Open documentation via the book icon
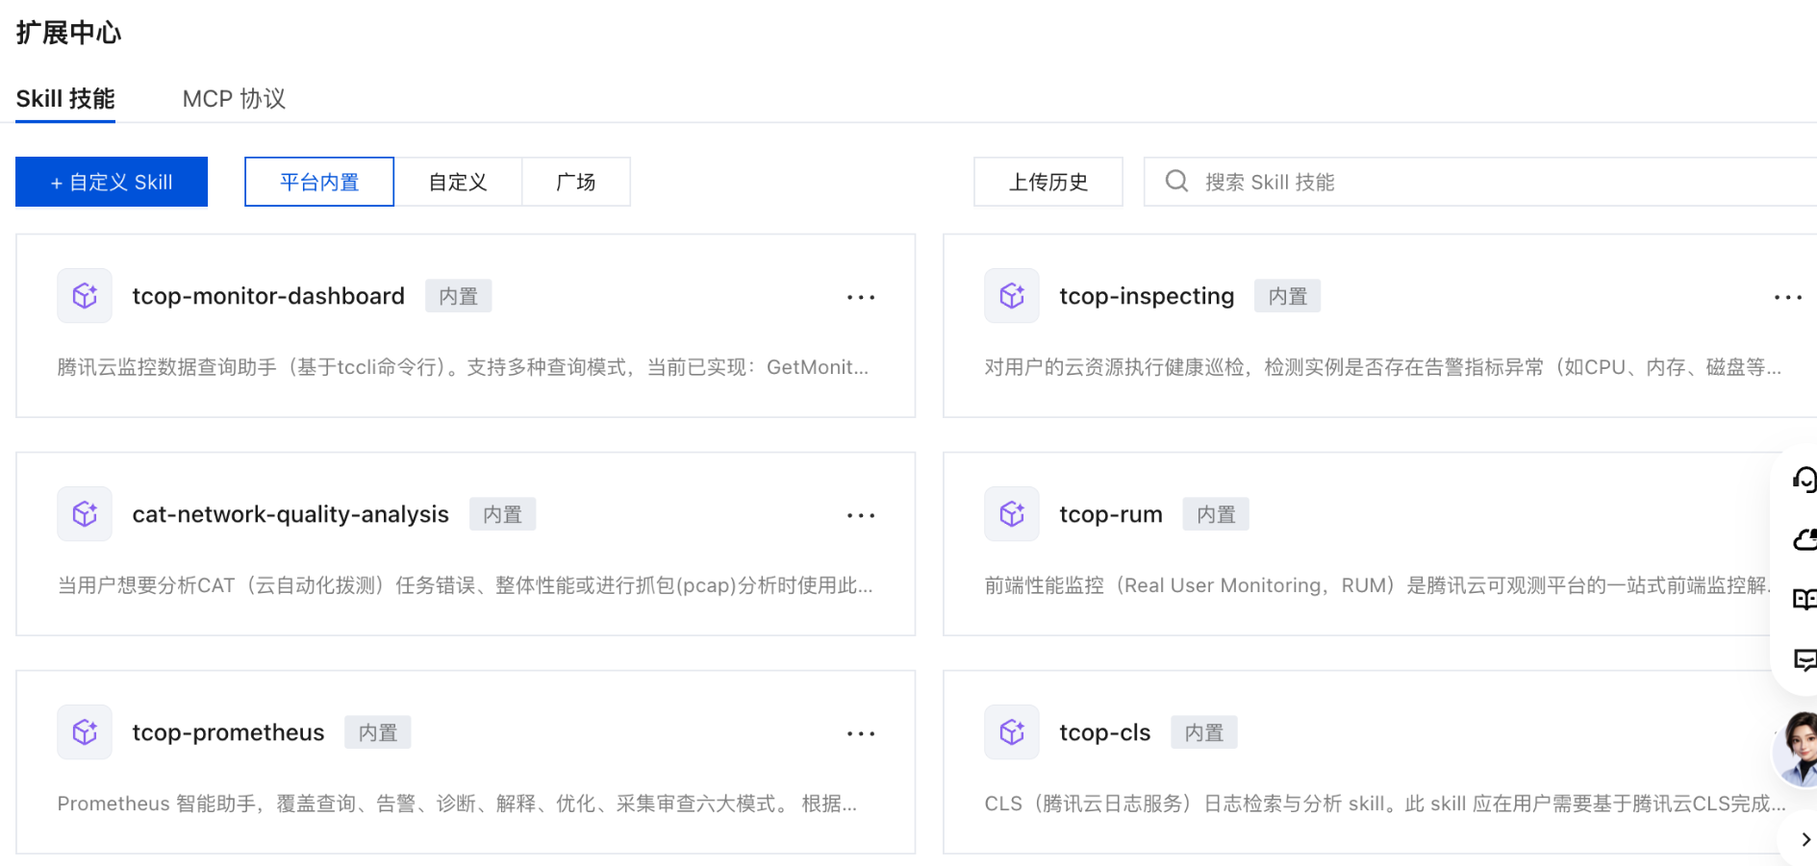This screenshot has height=866, width=1817. (x=1804, y=600)
